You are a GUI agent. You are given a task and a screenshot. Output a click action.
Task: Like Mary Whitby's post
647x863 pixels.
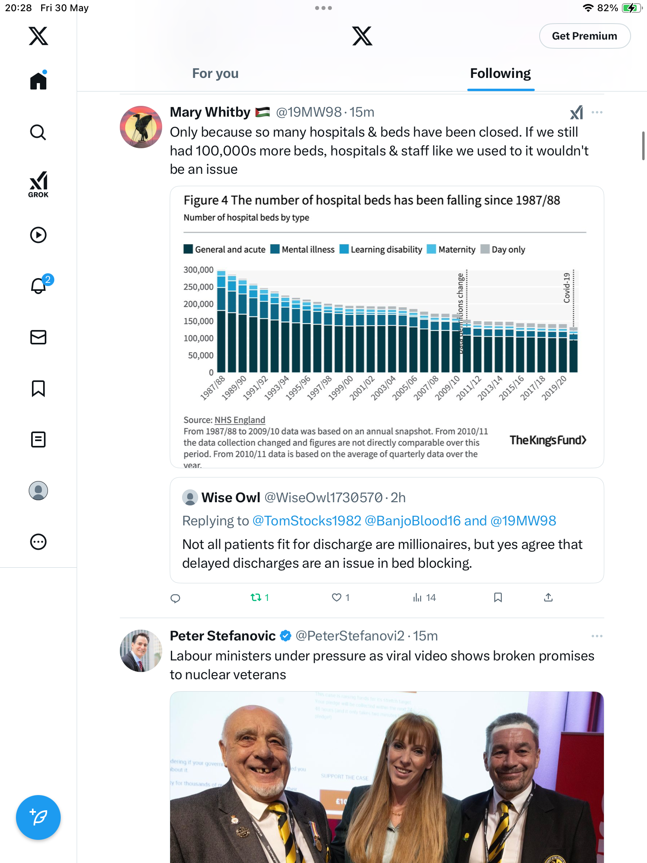[341, 598]
